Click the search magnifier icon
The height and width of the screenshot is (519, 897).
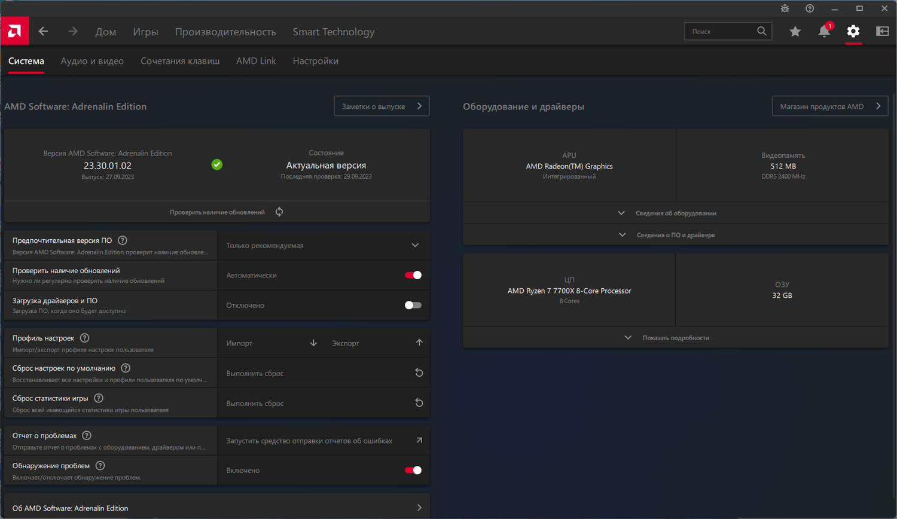click(x=761, y=31)
